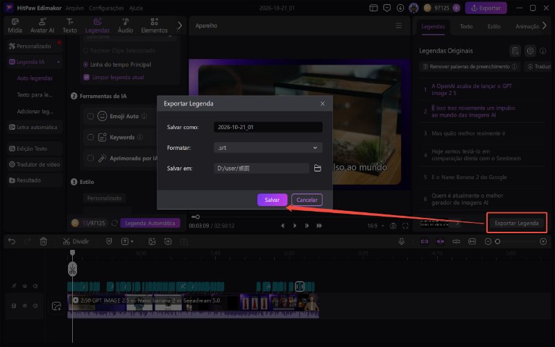
Task: Click the Salvar como filename field
Action: pos(268,127)
